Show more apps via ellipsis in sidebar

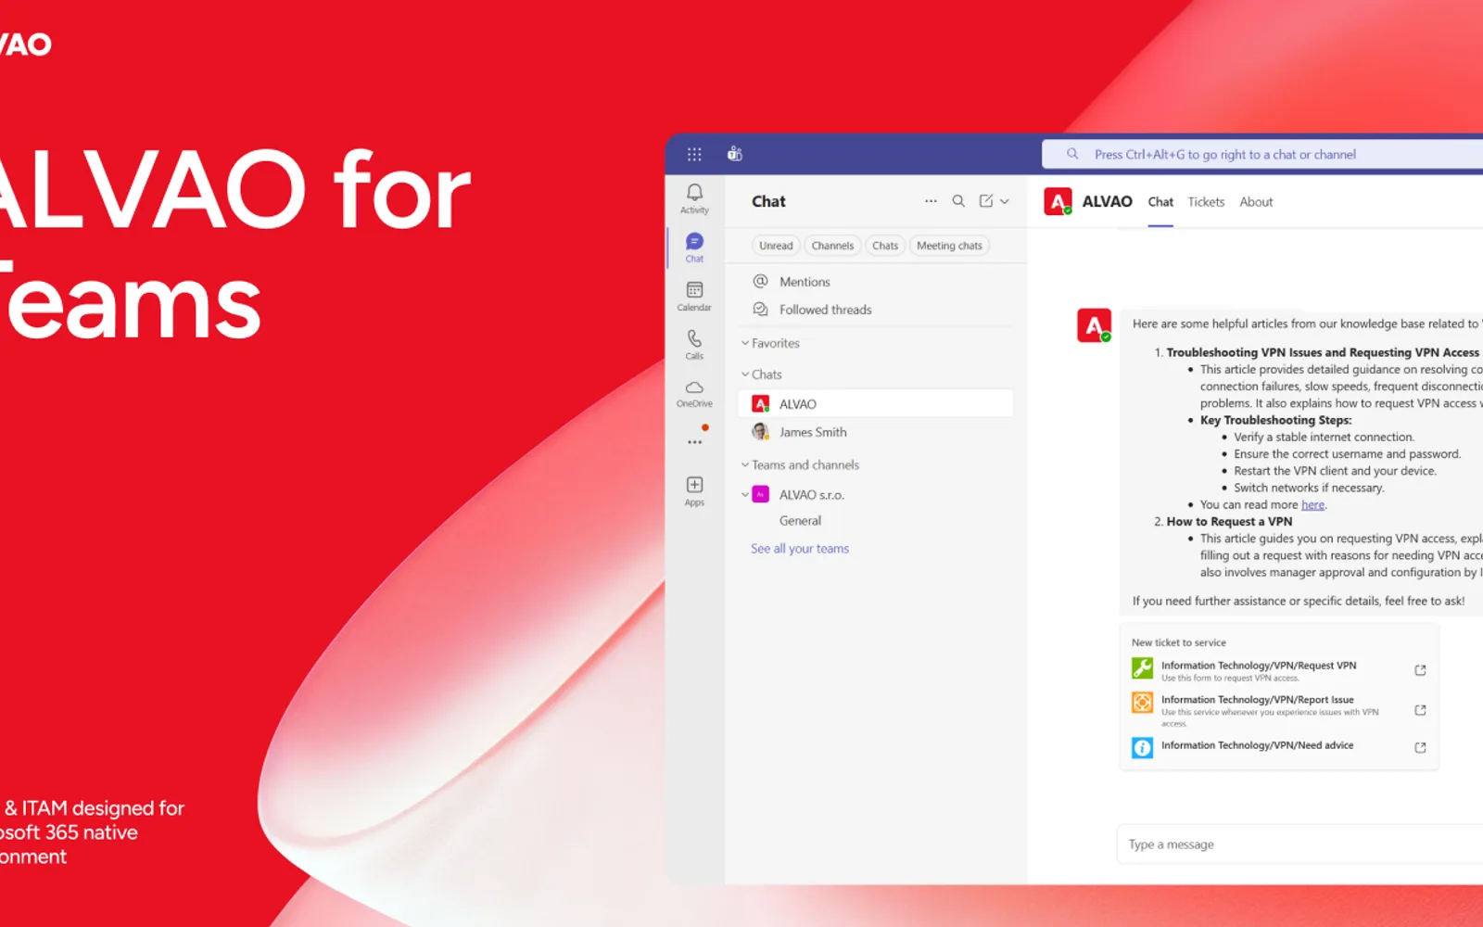coord(694,442)
